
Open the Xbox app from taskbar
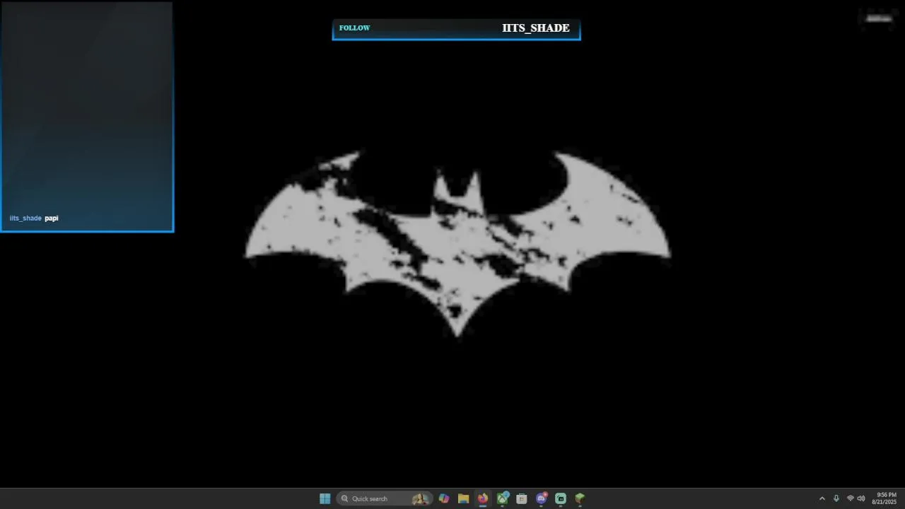502,498
